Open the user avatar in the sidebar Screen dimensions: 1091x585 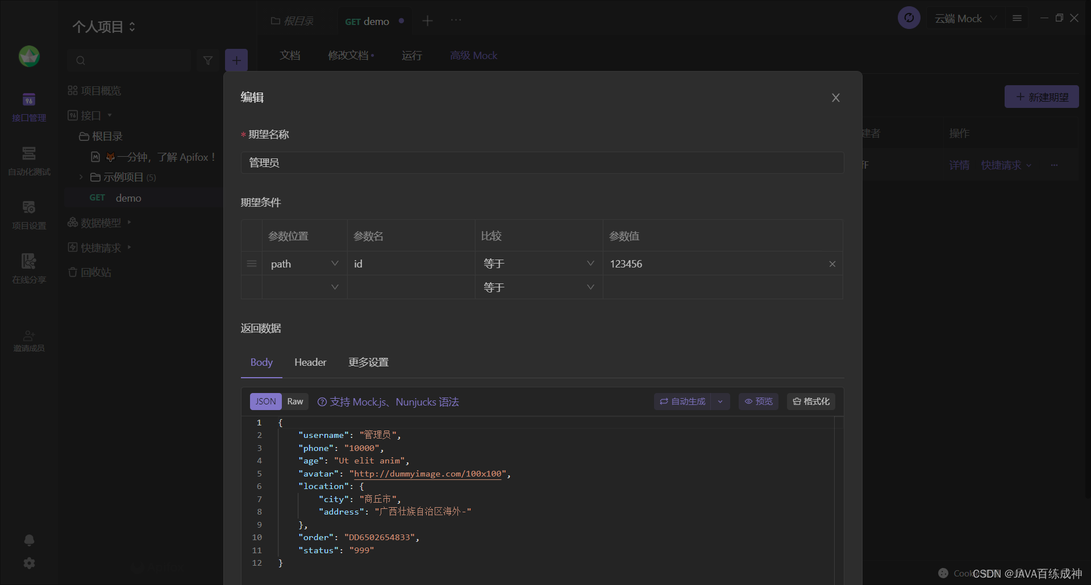(x=29, y=56)
